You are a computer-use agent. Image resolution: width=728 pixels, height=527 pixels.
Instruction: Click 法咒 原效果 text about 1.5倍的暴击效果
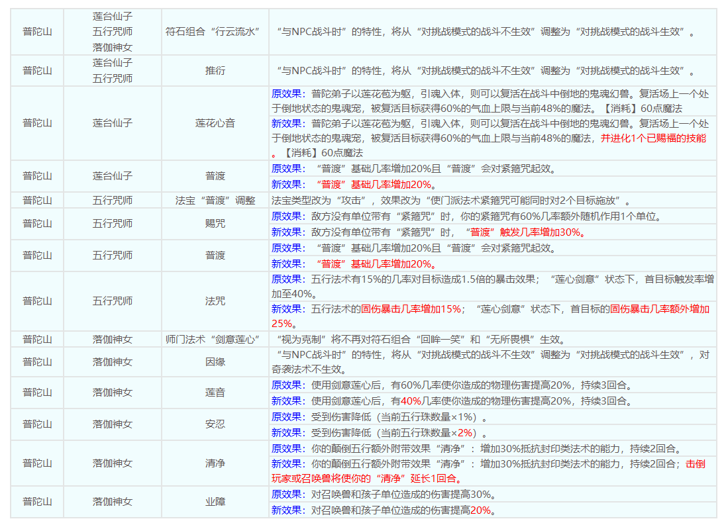pyautogui.click(x=493, y=287)
